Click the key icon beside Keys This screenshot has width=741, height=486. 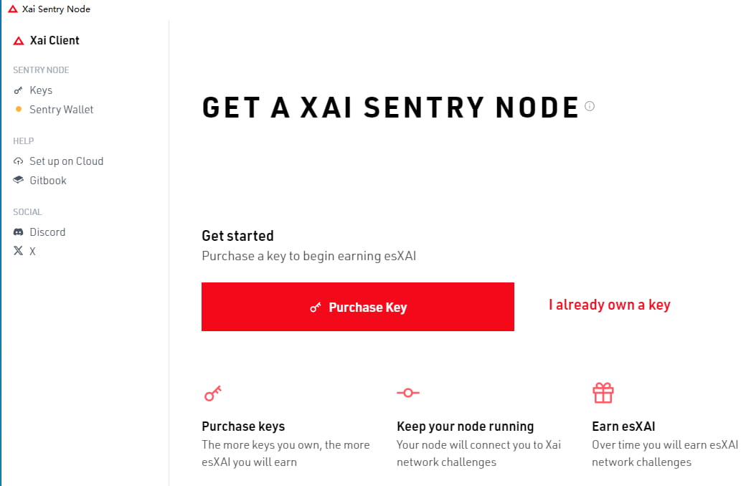[18, 90]
